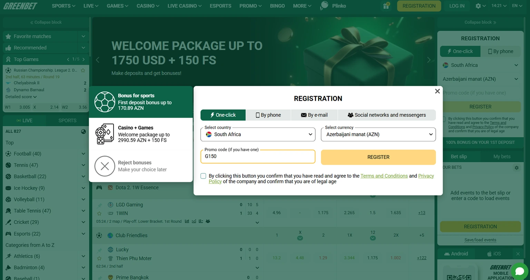Open the gift bonus icon in header

386,6
